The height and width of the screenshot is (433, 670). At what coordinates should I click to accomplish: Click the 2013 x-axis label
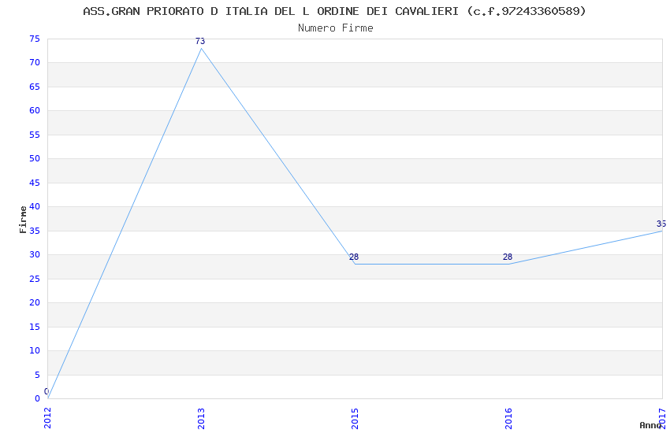pyautogui.click(x=201, y=418)
